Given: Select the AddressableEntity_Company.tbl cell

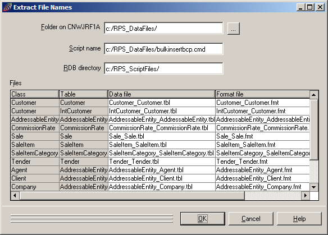Looking at the screenshot, I should tap(162, 187).
